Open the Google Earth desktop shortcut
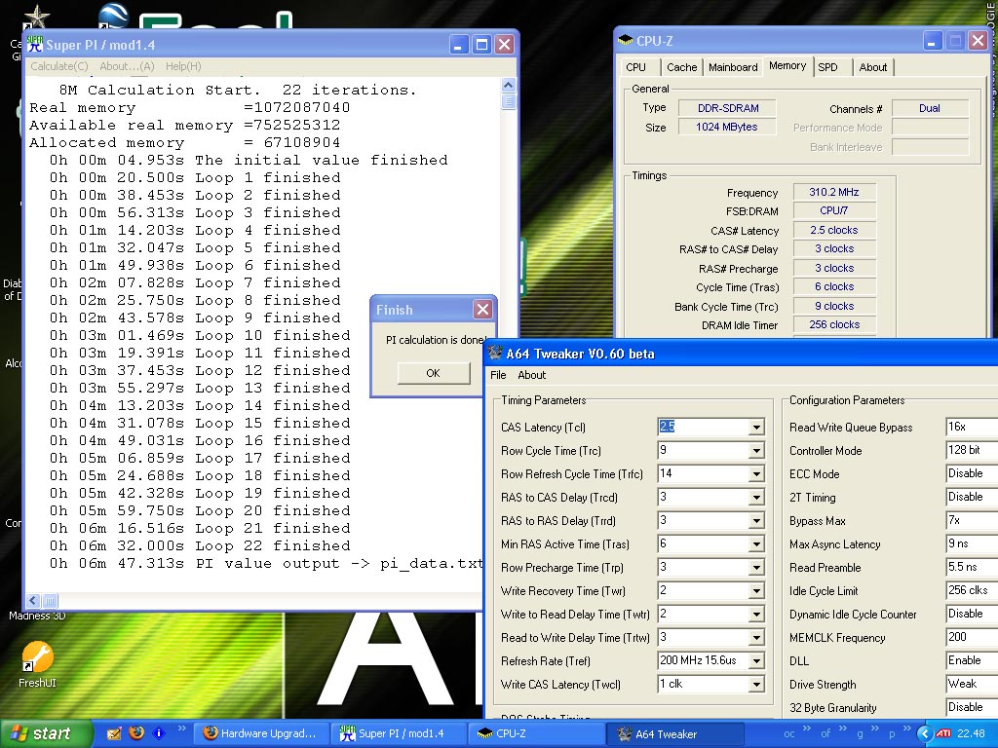Image resolution: width=998 pixels, height=748 pixels. pos(115,16)
